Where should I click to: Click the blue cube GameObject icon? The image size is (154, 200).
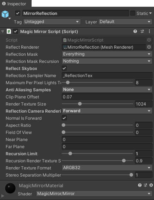tap(5, 14)
